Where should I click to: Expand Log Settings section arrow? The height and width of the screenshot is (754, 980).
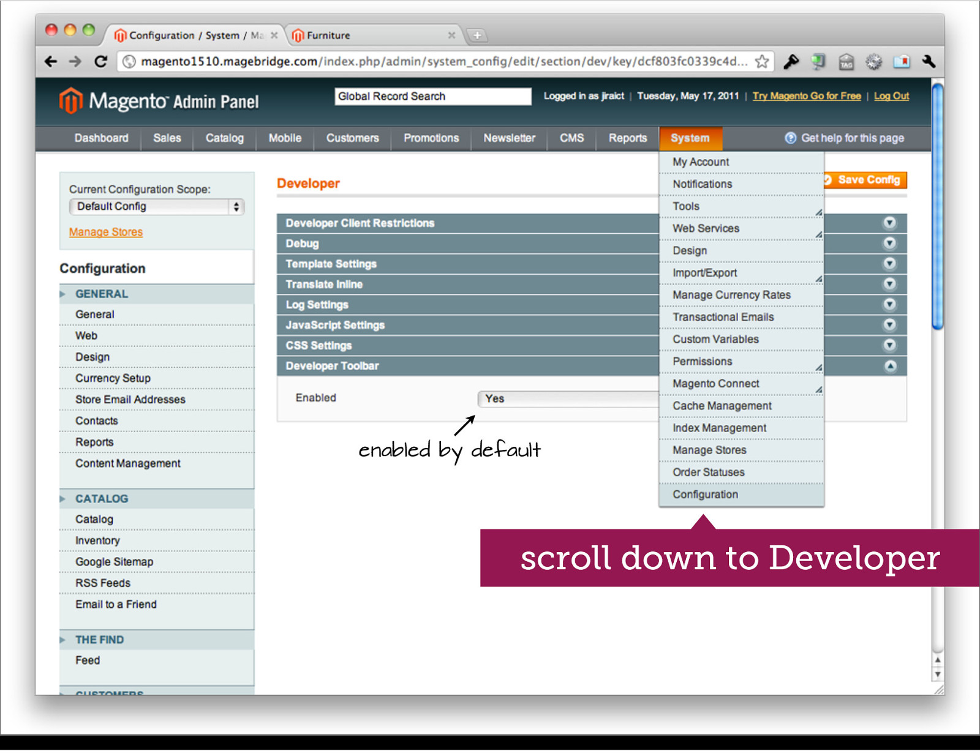[x=889, y=305]
